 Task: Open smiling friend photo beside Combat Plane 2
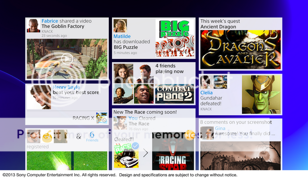(144, 94)
